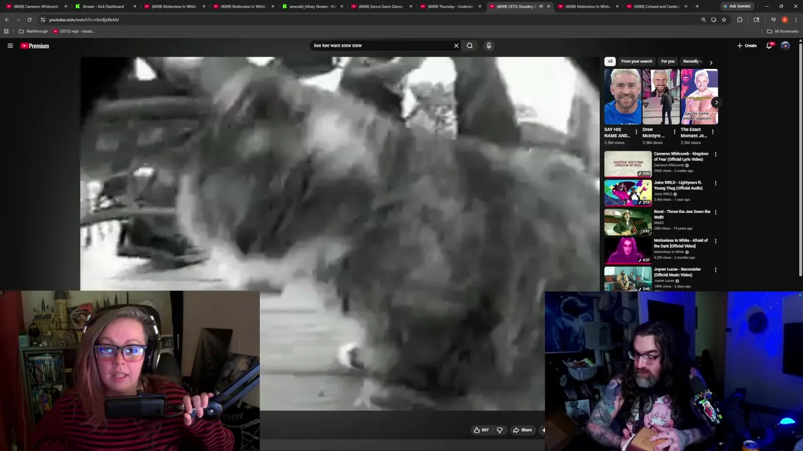View site information icon in address bar
This screenshot has width=803, height=451.
pos(43,19)
